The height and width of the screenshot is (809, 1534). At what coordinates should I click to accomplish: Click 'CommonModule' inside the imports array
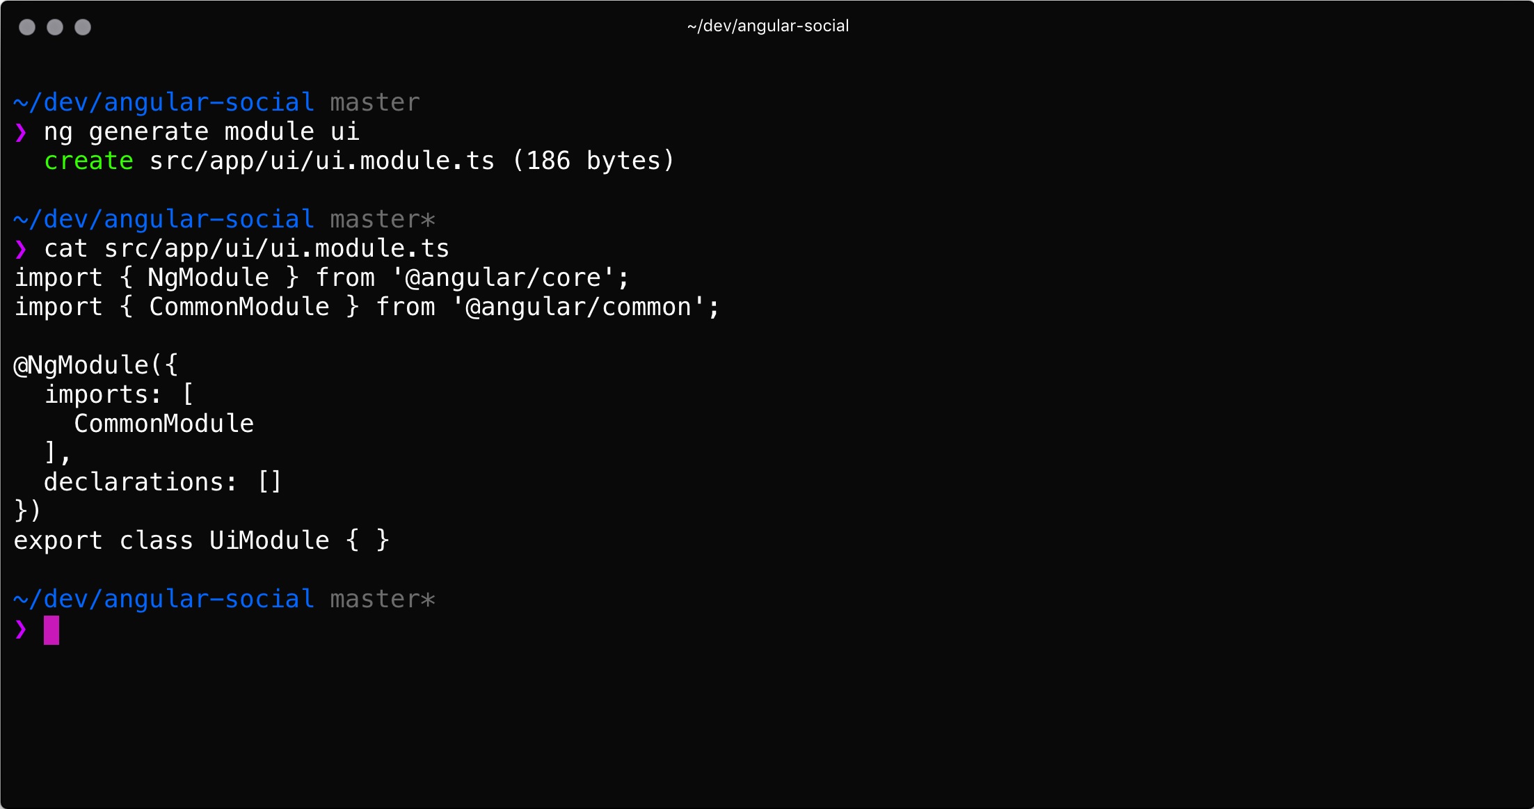164,424
